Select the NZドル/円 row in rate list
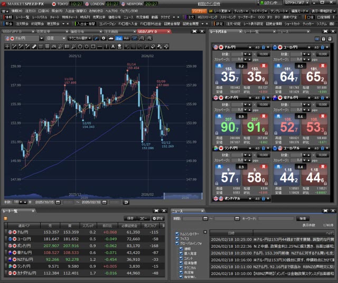Screen dimensions: 338x283 (84, 260)
